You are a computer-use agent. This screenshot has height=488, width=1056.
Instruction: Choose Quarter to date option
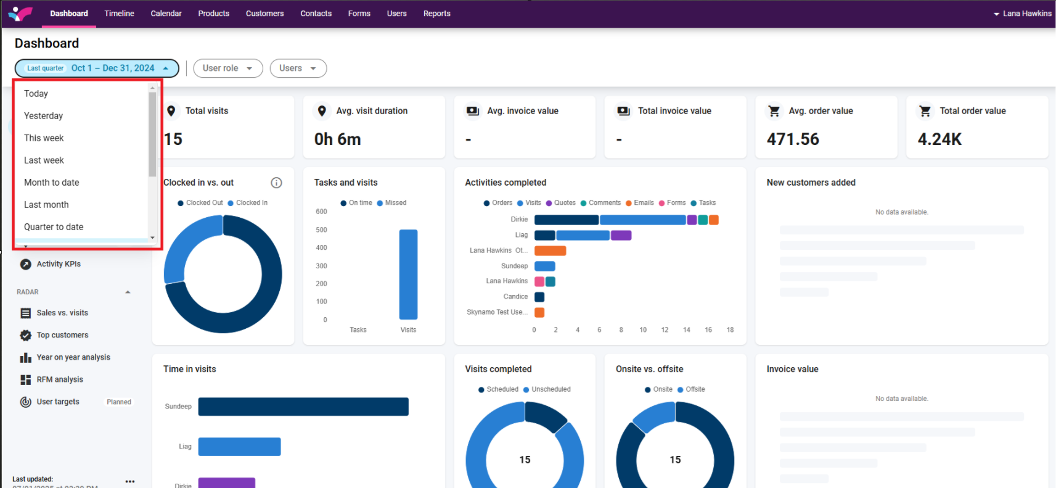54,227
